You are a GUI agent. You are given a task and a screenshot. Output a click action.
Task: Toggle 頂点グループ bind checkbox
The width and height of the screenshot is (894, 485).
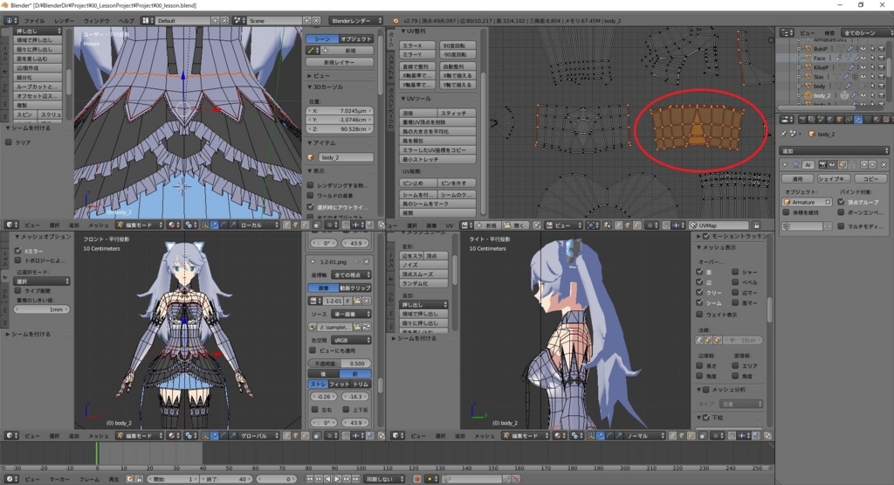pos(841,202)
